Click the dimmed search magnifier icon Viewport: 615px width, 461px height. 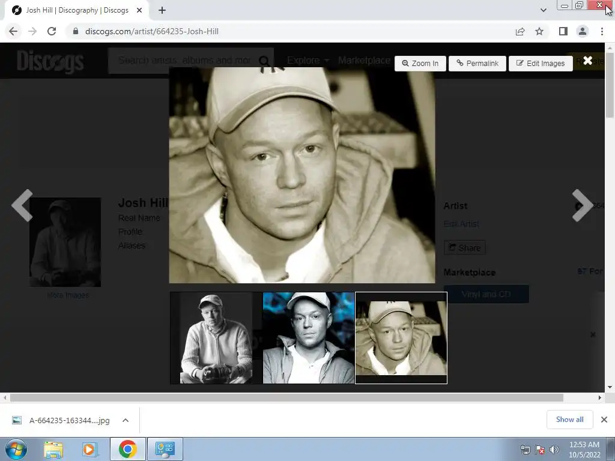[264, 61]
